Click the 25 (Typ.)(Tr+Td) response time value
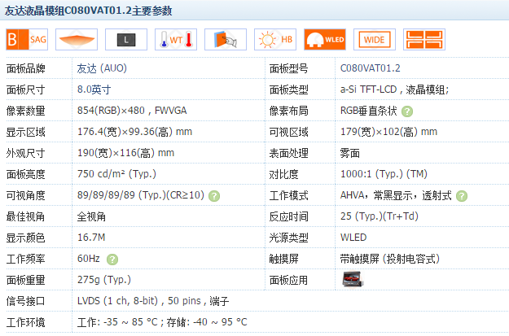Screen dimensions: 509x336 [380, 216]
